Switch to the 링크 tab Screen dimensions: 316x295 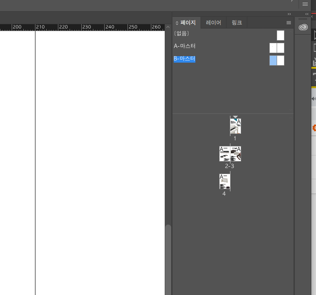click(236, 22)
